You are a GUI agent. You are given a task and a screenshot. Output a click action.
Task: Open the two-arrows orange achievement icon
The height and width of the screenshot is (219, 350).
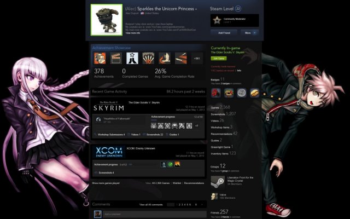[x=181, y=59]
